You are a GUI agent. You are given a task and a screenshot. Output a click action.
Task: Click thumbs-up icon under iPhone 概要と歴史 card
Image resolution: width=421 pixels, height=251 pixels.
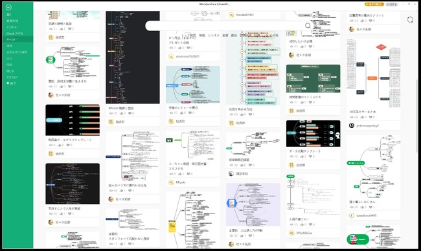point(121,113)
